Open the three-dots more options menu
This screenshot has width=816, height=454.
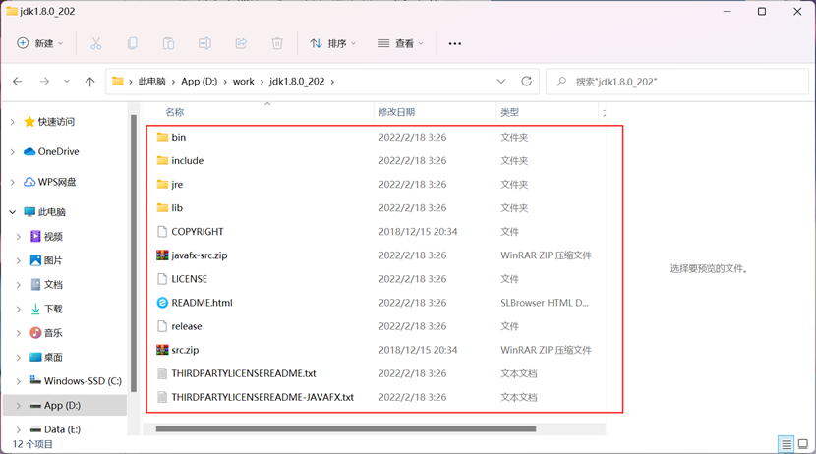pos(455,43)
